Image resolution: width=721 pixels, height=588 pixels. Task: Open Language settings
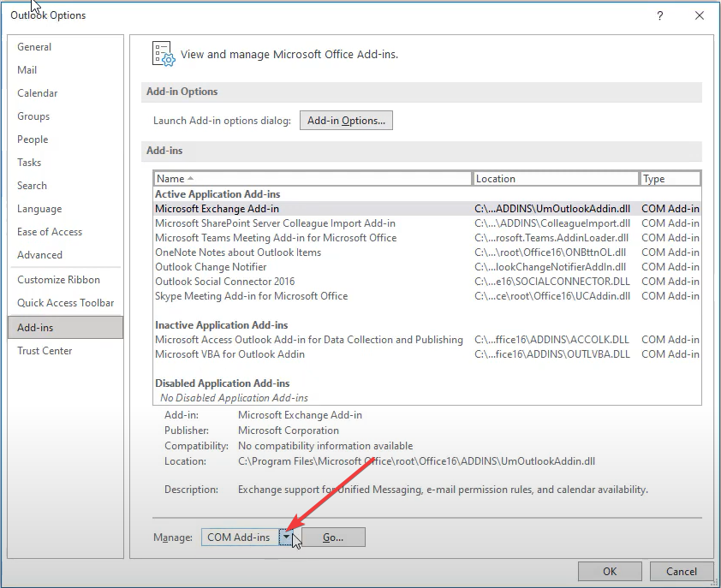pyautogui.click(x=66, y=209)
